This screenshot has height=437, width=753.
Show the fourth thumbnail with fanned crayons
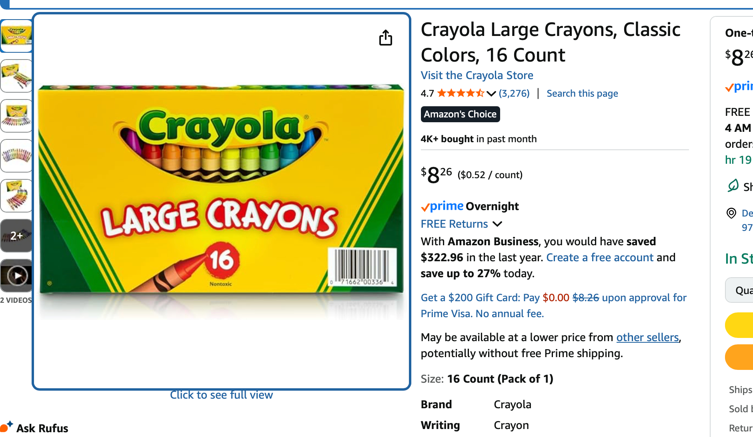[x=16, y=156]
